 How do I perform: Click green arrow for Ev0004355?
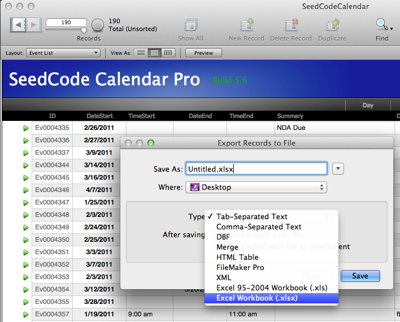coord(26,302)
